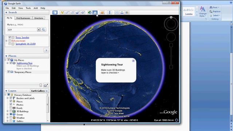Add an image overlay from the toolbar
This screenshot has height=131, width=233.
pyautogui.click(x=78, y=12)
